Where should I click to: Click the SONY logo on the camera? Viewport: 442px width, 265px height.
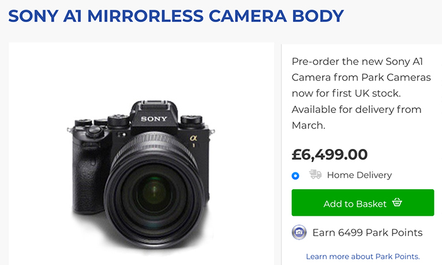(x=154, y=119)
